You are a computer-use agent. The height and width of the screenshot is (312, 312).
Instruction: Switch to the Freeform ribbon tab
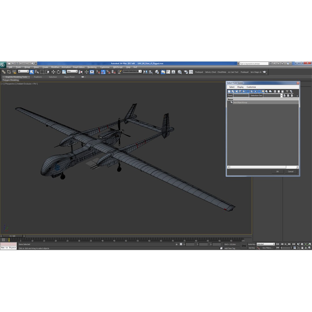pos(38,77)
